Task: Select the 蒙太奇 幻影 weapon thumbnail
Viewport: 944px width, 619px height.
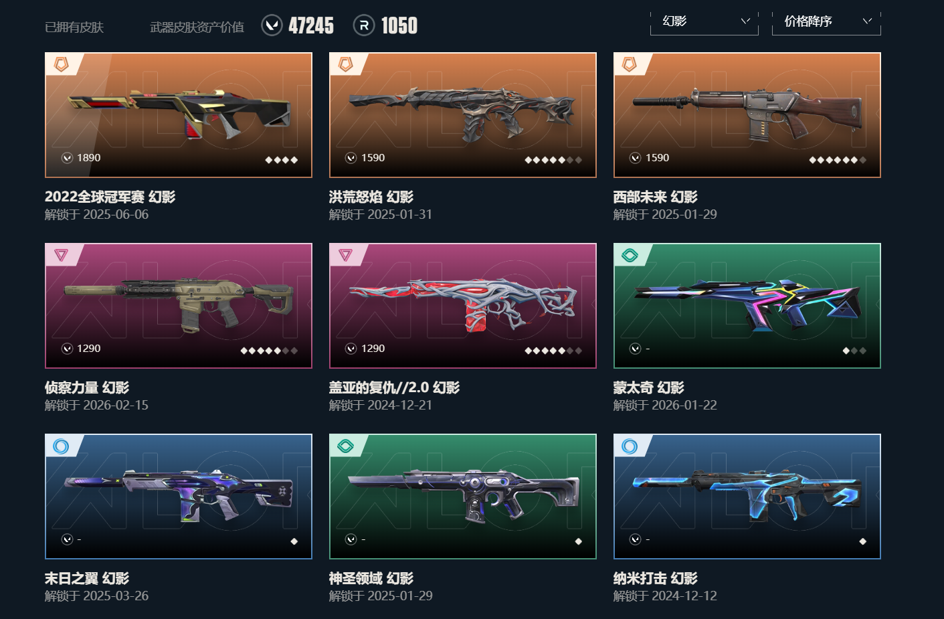Action: (x=747, y=306)
